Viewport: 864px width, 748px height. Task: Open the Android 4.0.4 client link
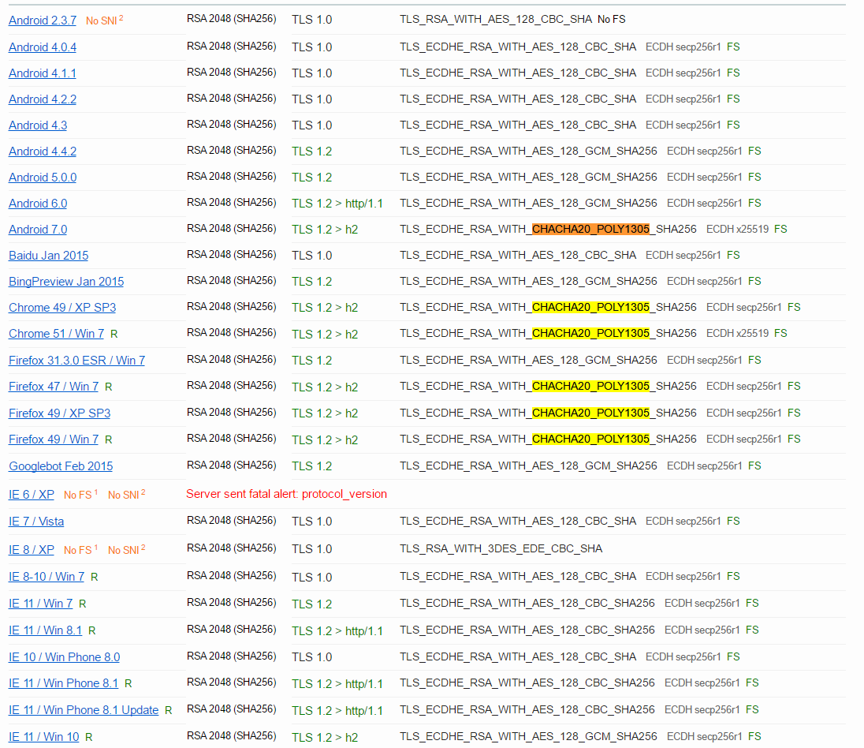tap(43, 47)
